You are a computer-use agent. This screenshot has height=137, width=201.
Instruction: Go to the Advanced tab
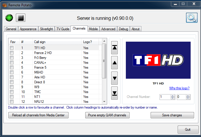[108, 29]
